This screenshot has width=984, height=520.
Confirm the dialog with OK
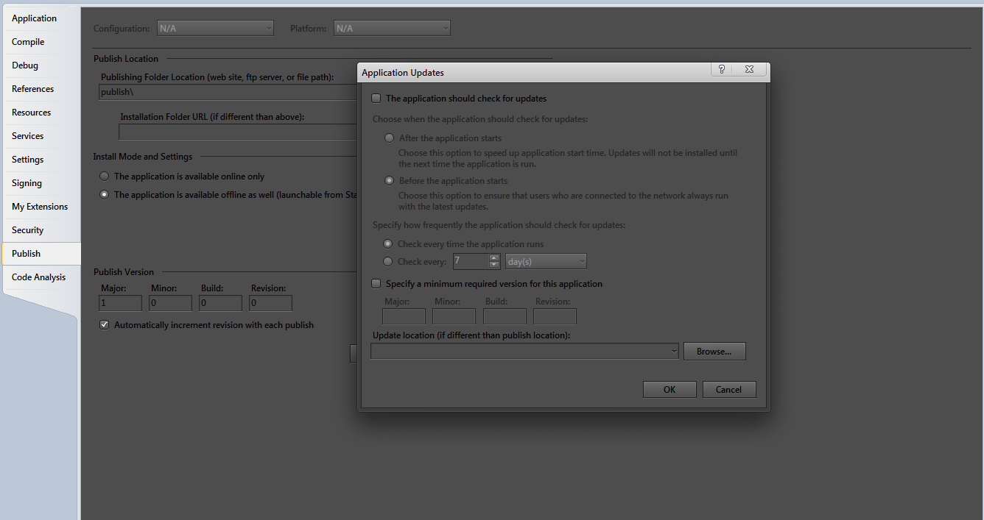670,390
